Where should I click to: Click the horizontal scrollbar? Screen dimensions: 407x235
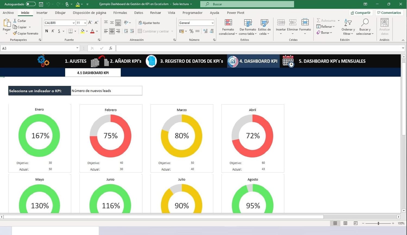pyautogui.click(x=163, y=217)
